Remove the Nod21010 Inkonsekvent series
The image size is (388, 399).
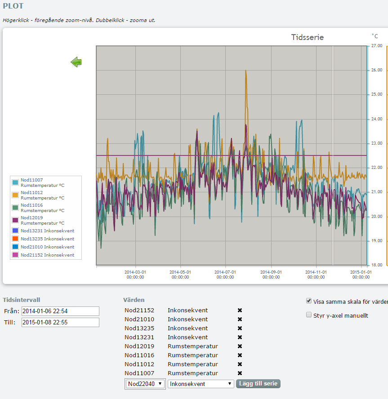click(x=240, y=319)
